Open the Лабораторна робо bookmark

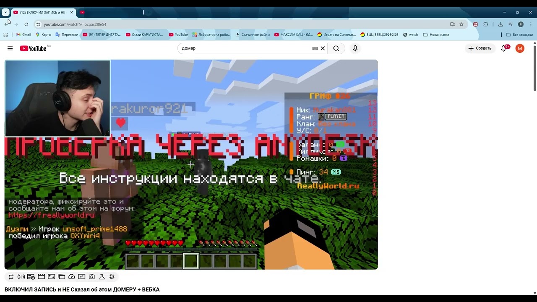coord(211,35)
